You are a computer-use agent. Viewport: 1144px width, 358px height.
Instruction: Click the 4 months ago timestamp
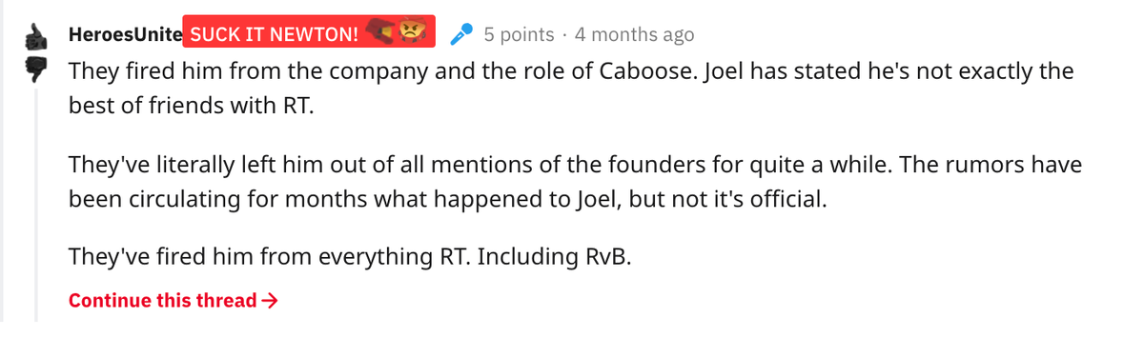point(635,34)
